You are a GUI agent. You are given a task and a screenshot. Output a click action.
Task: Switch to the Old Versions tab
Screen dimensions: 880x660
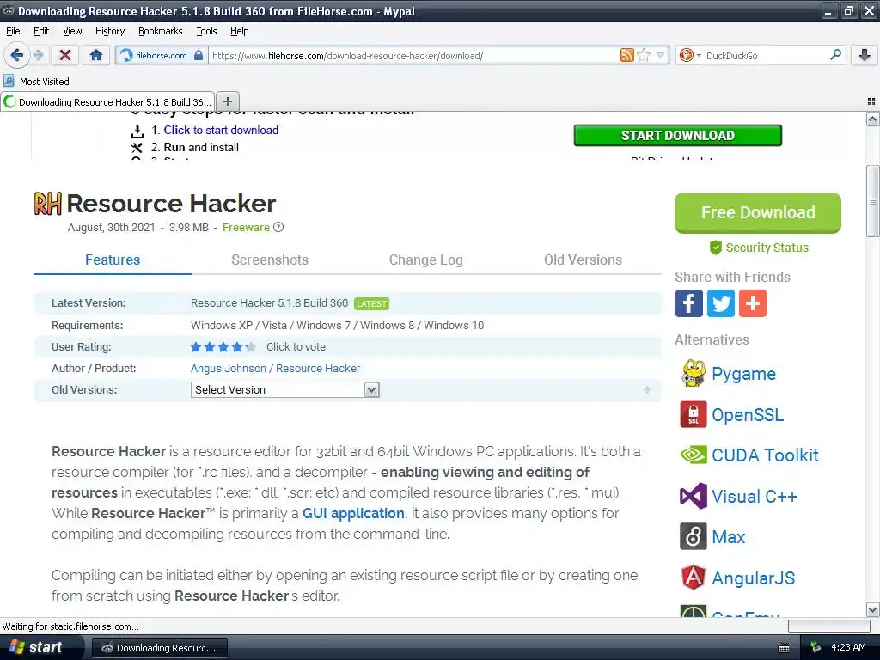coord(584,260)
